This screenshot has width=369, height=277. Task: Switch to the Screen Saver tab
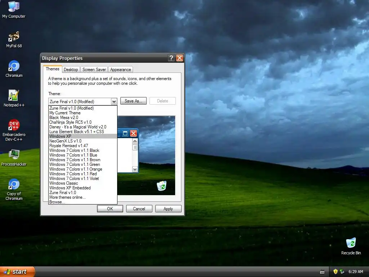[94, 70]
